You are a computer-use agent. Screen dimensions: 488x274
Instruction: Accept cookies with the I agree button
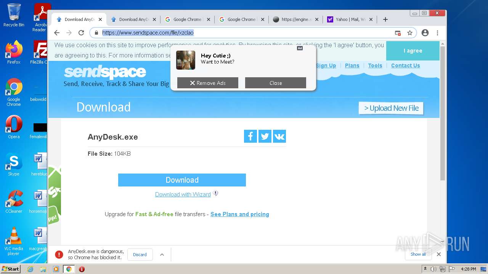click(x=413, y=51)
